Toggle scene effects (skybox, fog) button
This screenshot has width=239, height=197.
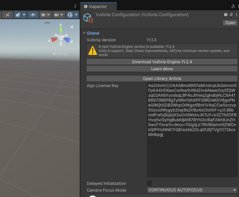tap(18, 15)
